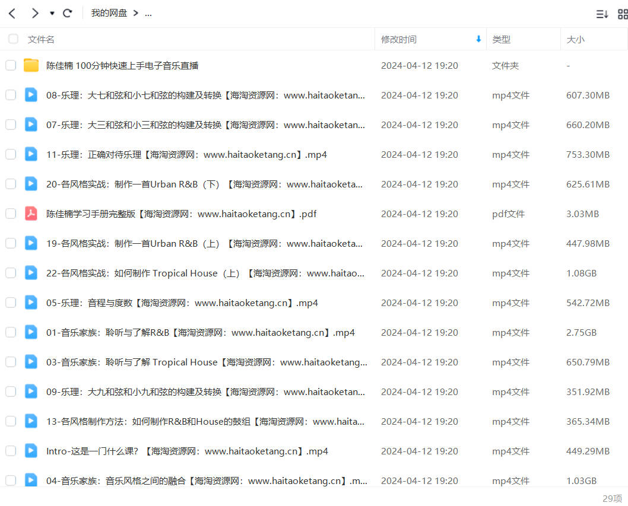Click the red PDF icon of 陈佳楠学习手册
The height and width of the screenshot is (506, 628).
[x=31, y=214]
